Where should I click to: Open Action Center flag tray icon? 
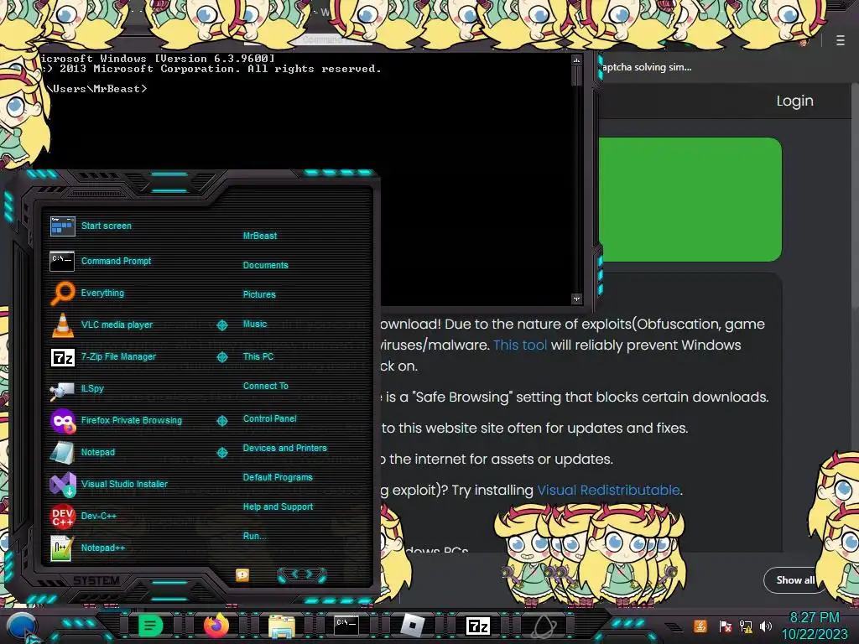coord(725,626)
